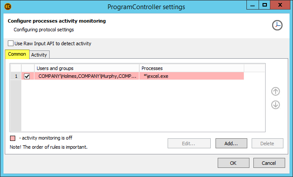Confirm settings with OK button
293x177 pixels.
[x=233, y=163]
